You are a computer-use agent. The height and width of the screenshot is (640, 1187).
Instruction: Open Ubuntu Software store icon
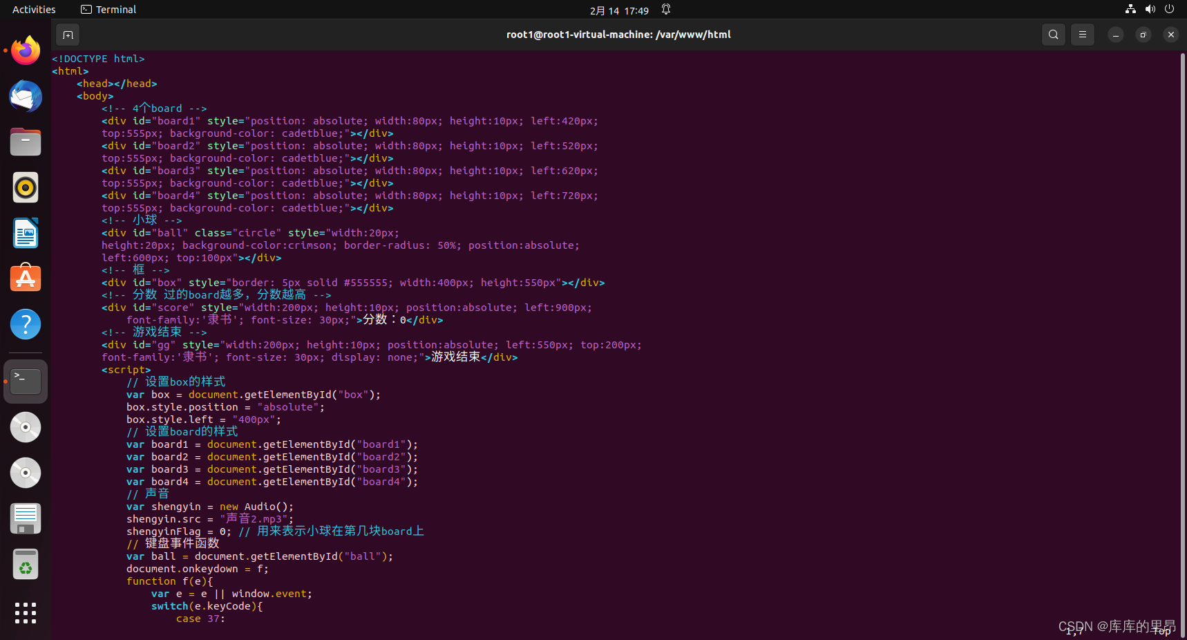coord(26,279)
